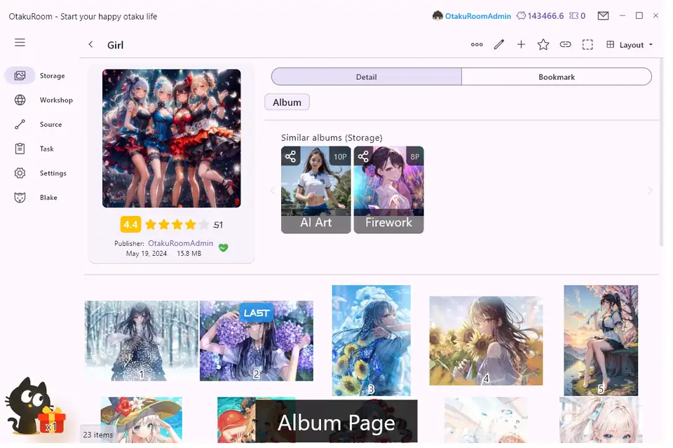The image size is (673, 448).
Task: Click the Album tag button
Action: click(287, 102)
